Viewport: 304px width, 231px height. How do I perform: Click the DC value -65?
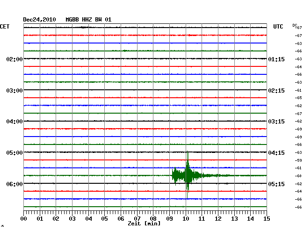tap(298, 98)
